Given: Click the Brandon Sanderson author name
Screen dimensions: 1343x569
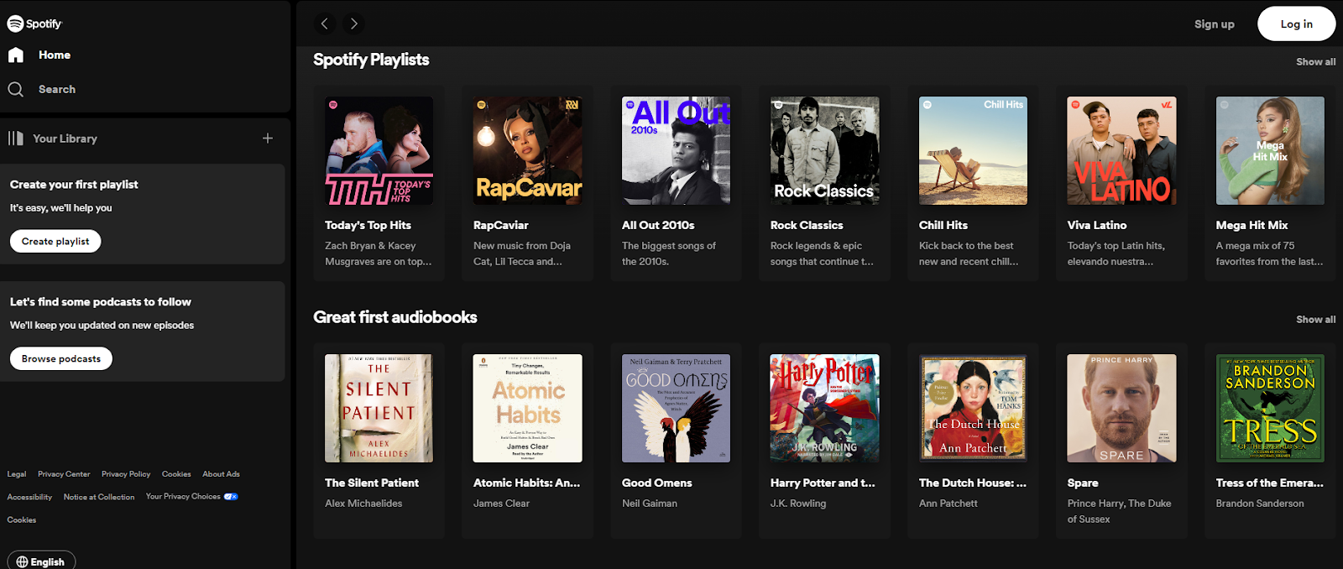Looking at the screenshot, I should [x=1260, y=504].
